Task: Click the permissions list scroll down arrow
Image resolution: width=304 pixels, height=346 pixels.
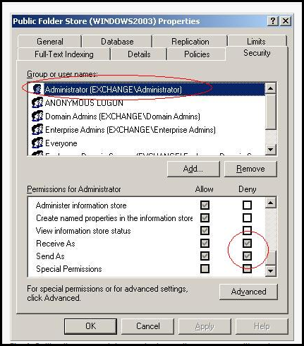Action: coord(271,270)
